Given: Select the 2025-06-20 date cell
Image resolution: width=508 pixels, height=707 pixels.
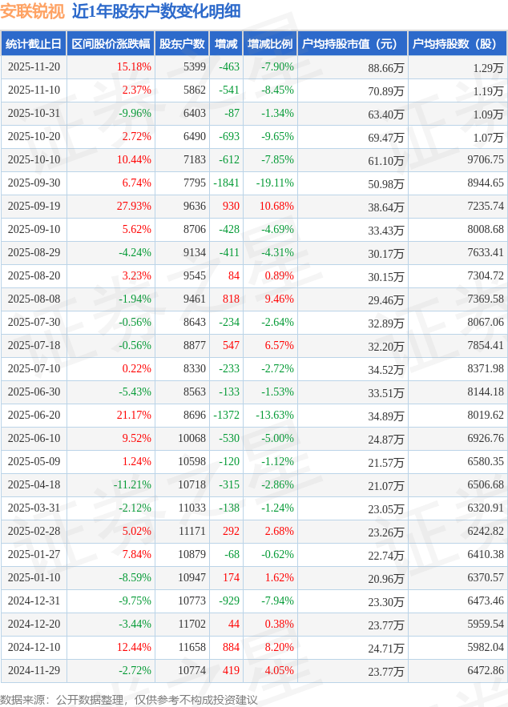Looking at the screenshot, I should [34, 416].
